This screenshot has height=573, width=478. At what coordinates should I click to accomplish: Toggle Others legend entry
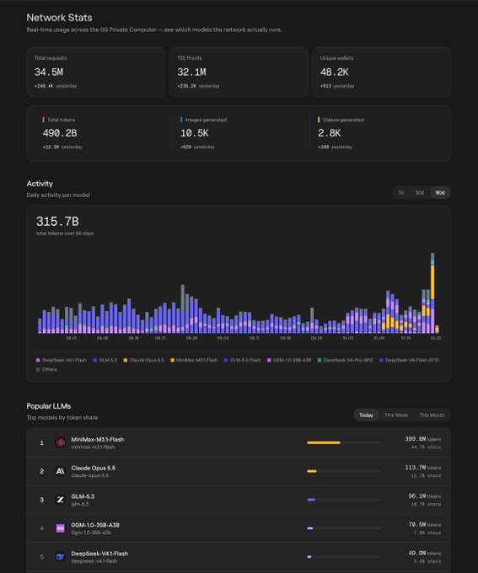click(46, 369)
